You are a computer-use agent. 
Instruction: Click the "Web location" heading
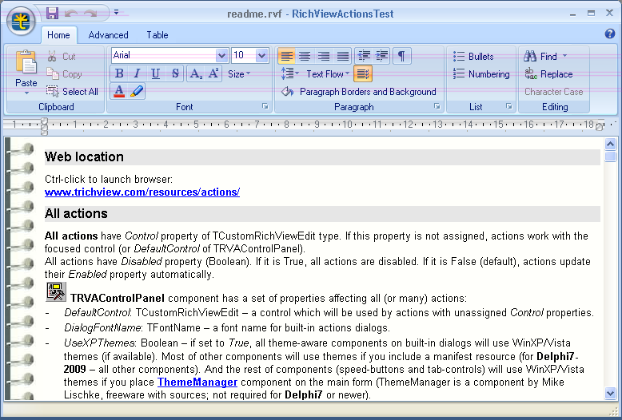click(84, 157)
